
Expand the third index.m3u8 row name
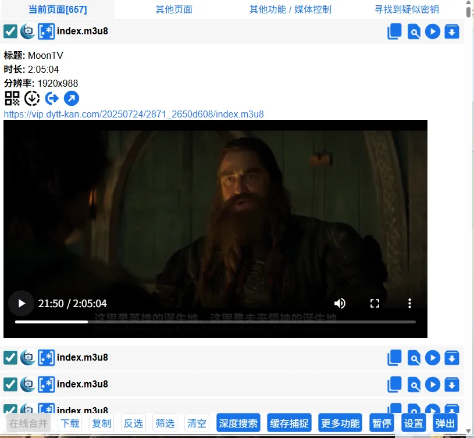coord(82,384)
